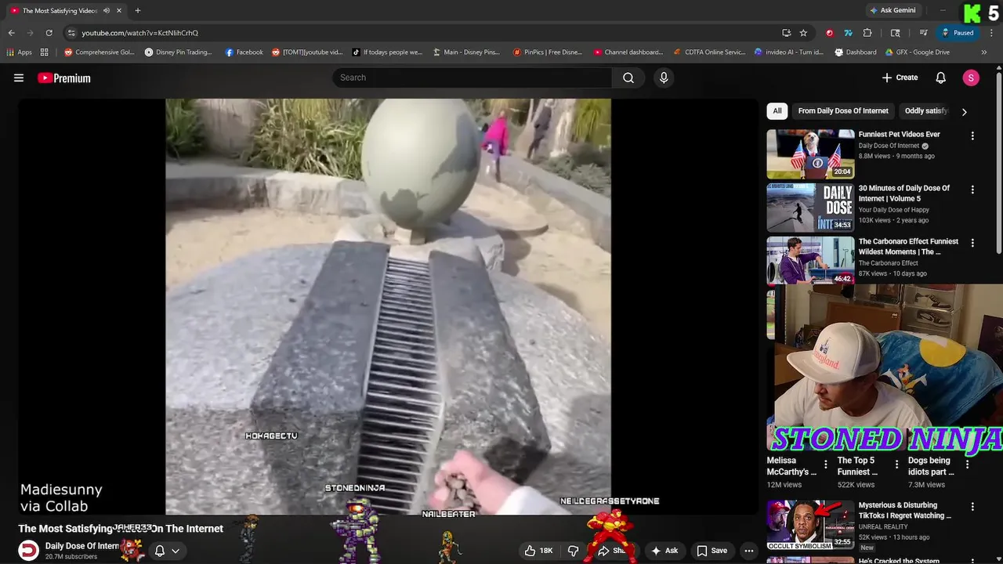This screenshot has width=1003, height=564.
Task: Open options for The Carbonaro Effect video
Action: pos(972,243)
